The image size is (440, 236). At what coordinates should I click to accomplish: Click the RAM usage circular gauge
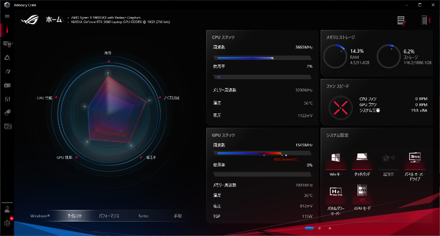[x=335, y=56]
